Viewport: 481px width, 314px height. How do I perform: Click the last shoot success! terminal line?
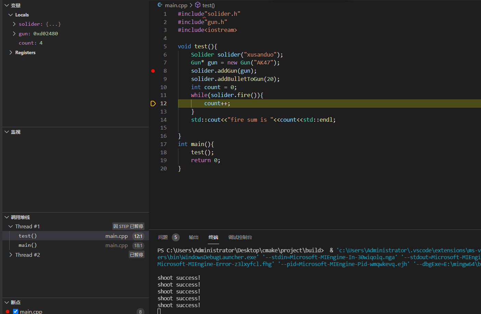179,305
